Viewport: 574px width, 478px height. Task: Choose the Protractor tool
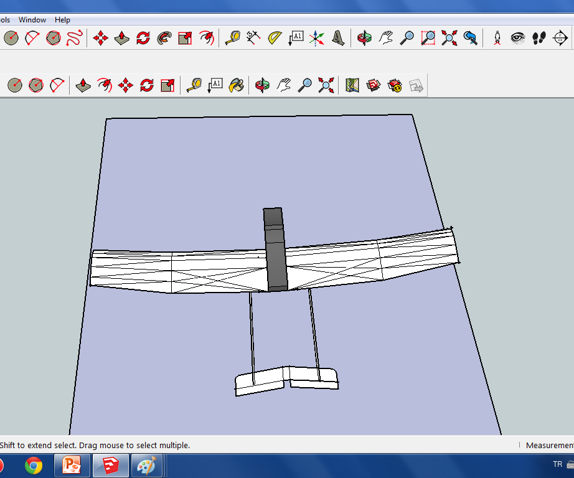[275, 38]
